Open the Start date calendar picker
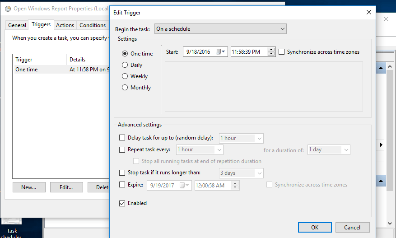Screen dimensions: 396x238 [220, 52]
